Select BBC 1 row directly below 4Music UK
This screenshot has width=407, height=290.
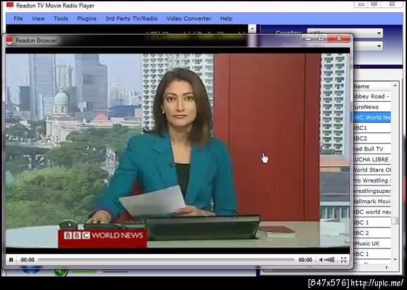click(372, 254)
